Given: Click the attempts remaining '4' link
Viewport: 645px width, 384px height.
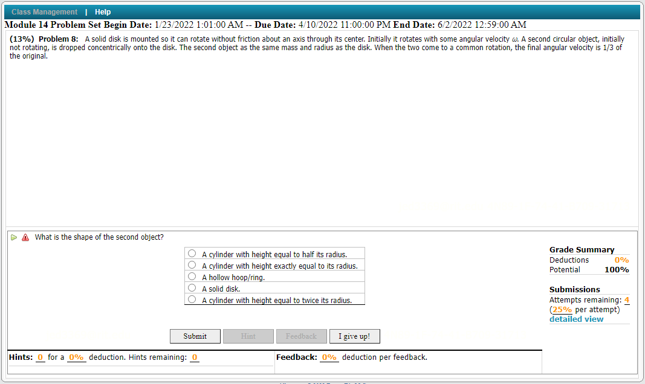Looking at the screenshot, I should [627, 299].
